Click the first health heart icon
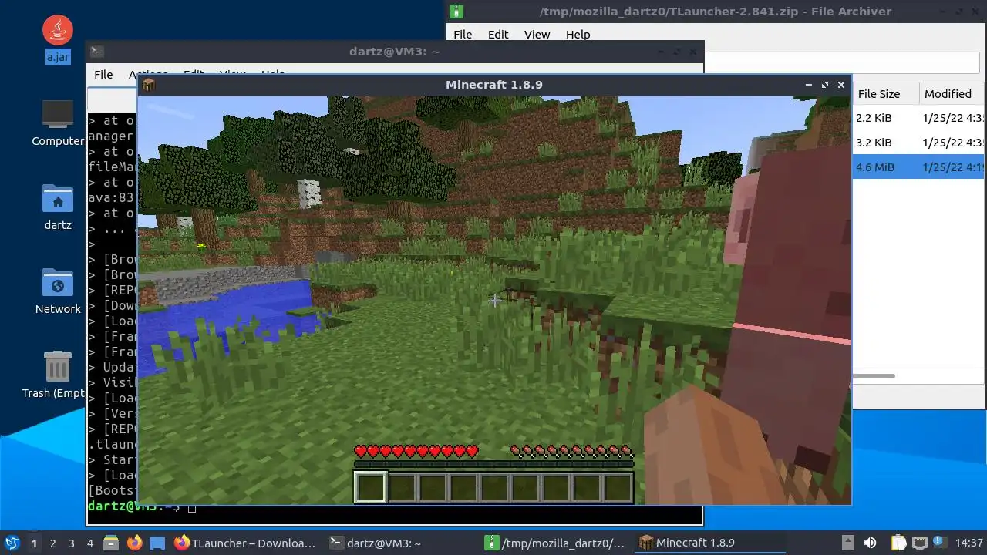This screenshot has height=555, width=987. coord(360,451)
